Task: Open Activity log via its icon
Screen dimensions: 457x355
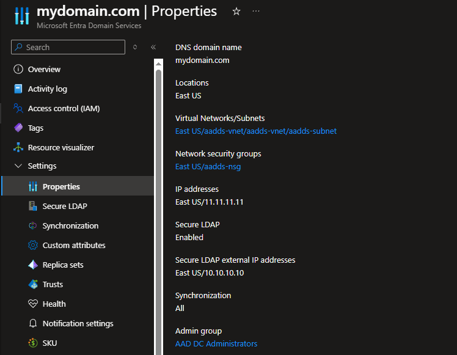Action: 18,89
